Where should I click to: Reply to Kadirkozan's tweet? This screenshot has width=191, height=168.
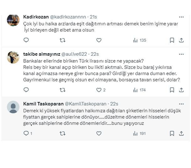click(26, 40)
